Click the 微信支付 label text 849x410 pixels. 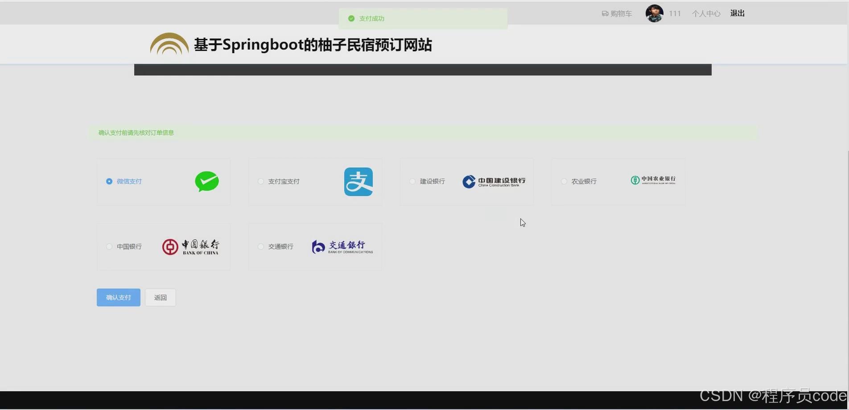click(129, 181)
